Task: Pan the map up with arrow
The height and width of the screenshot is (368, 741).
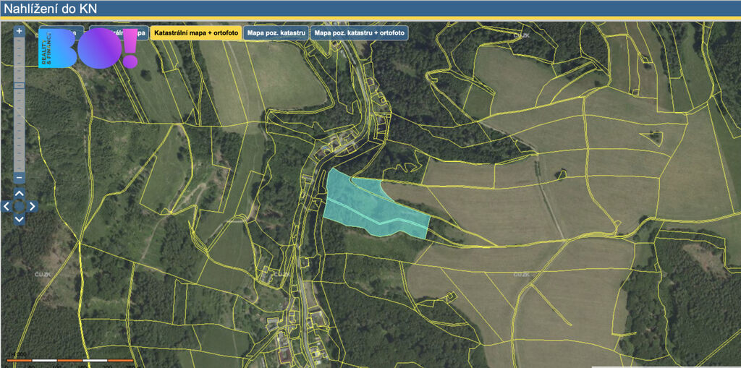Action: click(x=20, y=194)
